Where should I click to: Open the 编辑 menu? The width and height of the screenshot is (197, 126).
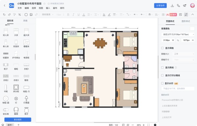tap(27, 8)
